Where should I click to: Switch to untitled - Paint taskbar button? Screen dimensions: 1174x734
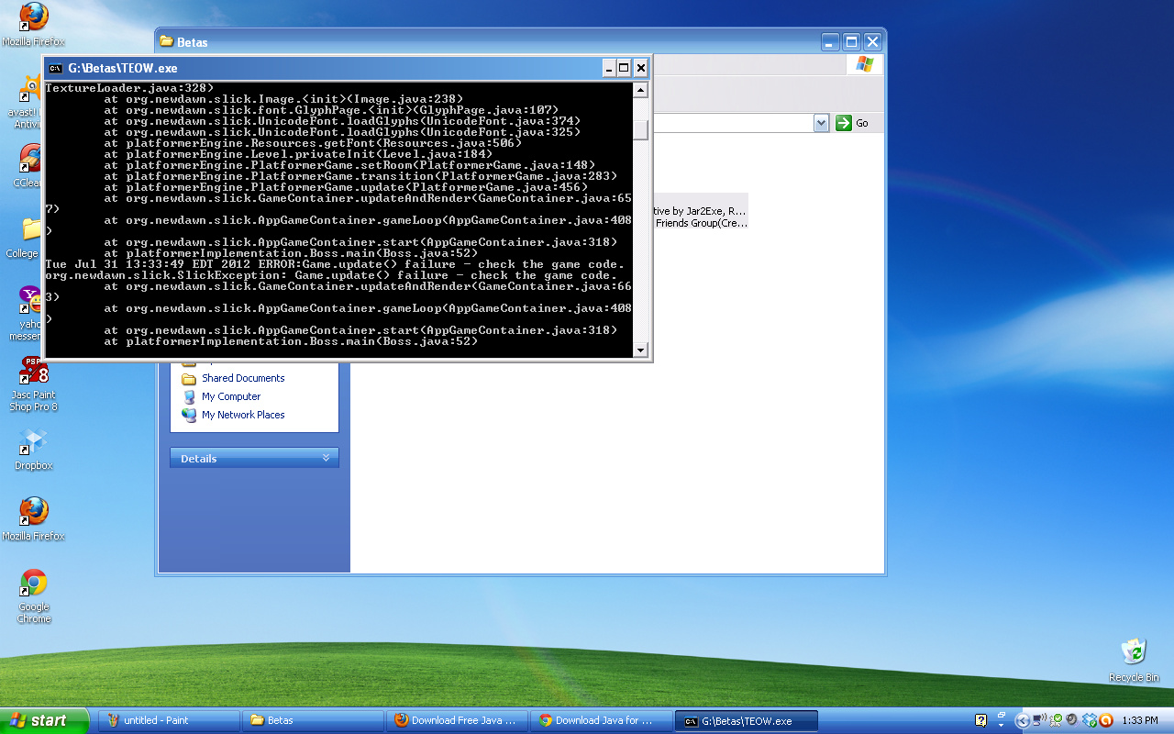[168, 720]
